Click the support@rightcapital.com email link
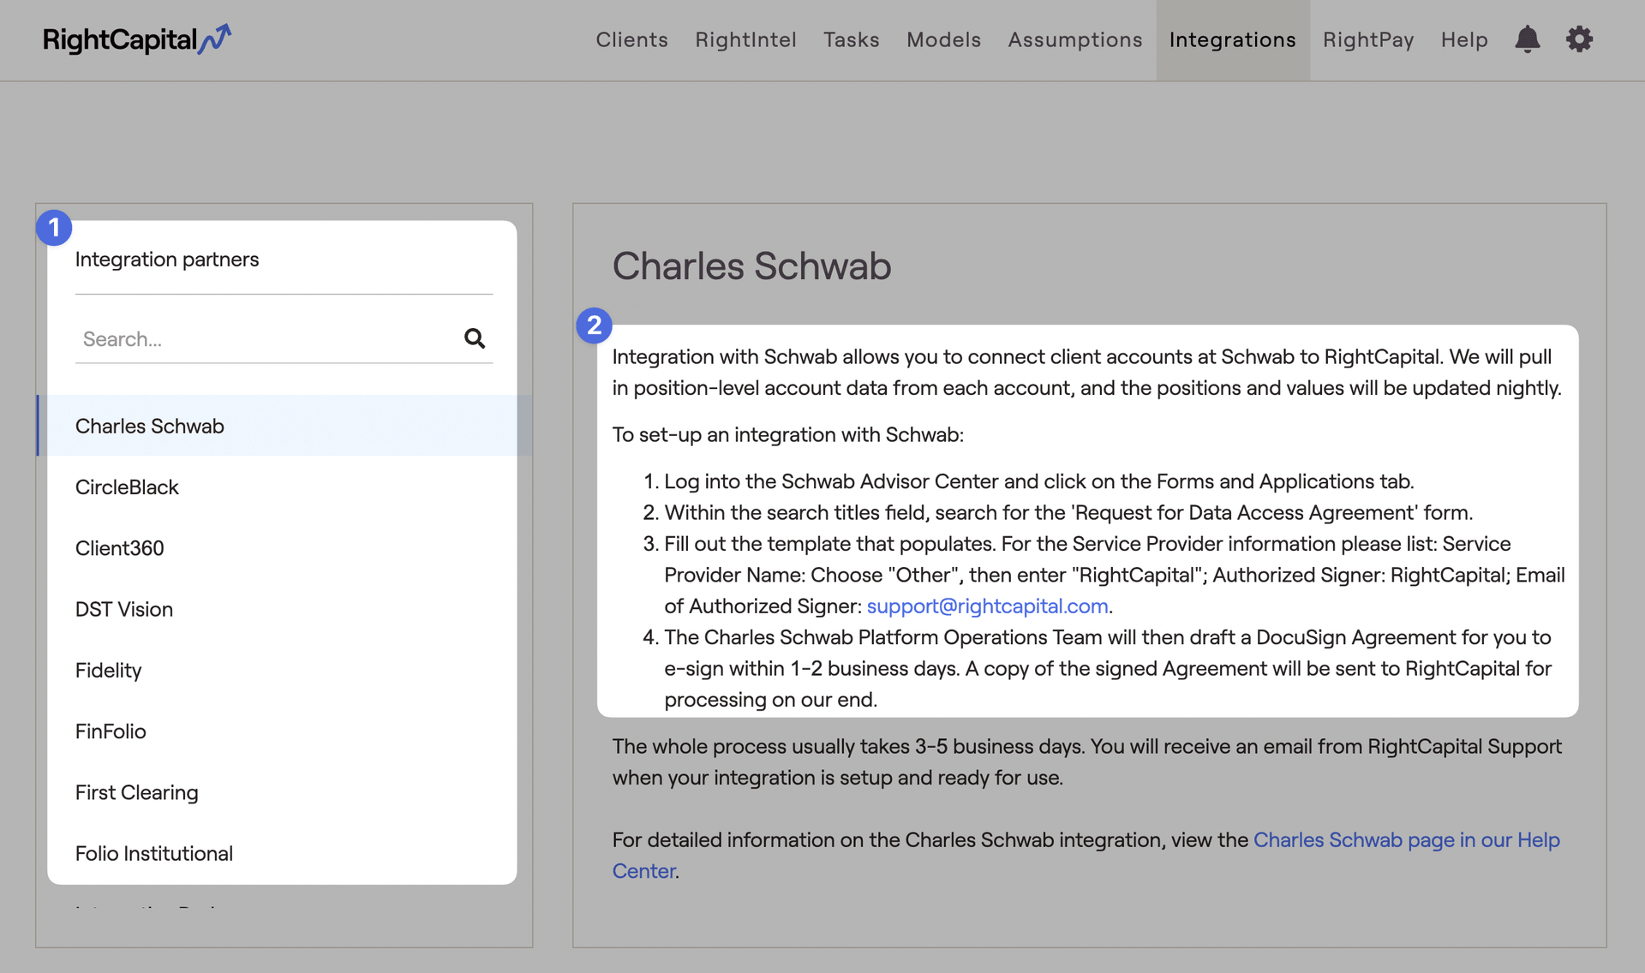The image size is (1645, 973). point(987,606)
